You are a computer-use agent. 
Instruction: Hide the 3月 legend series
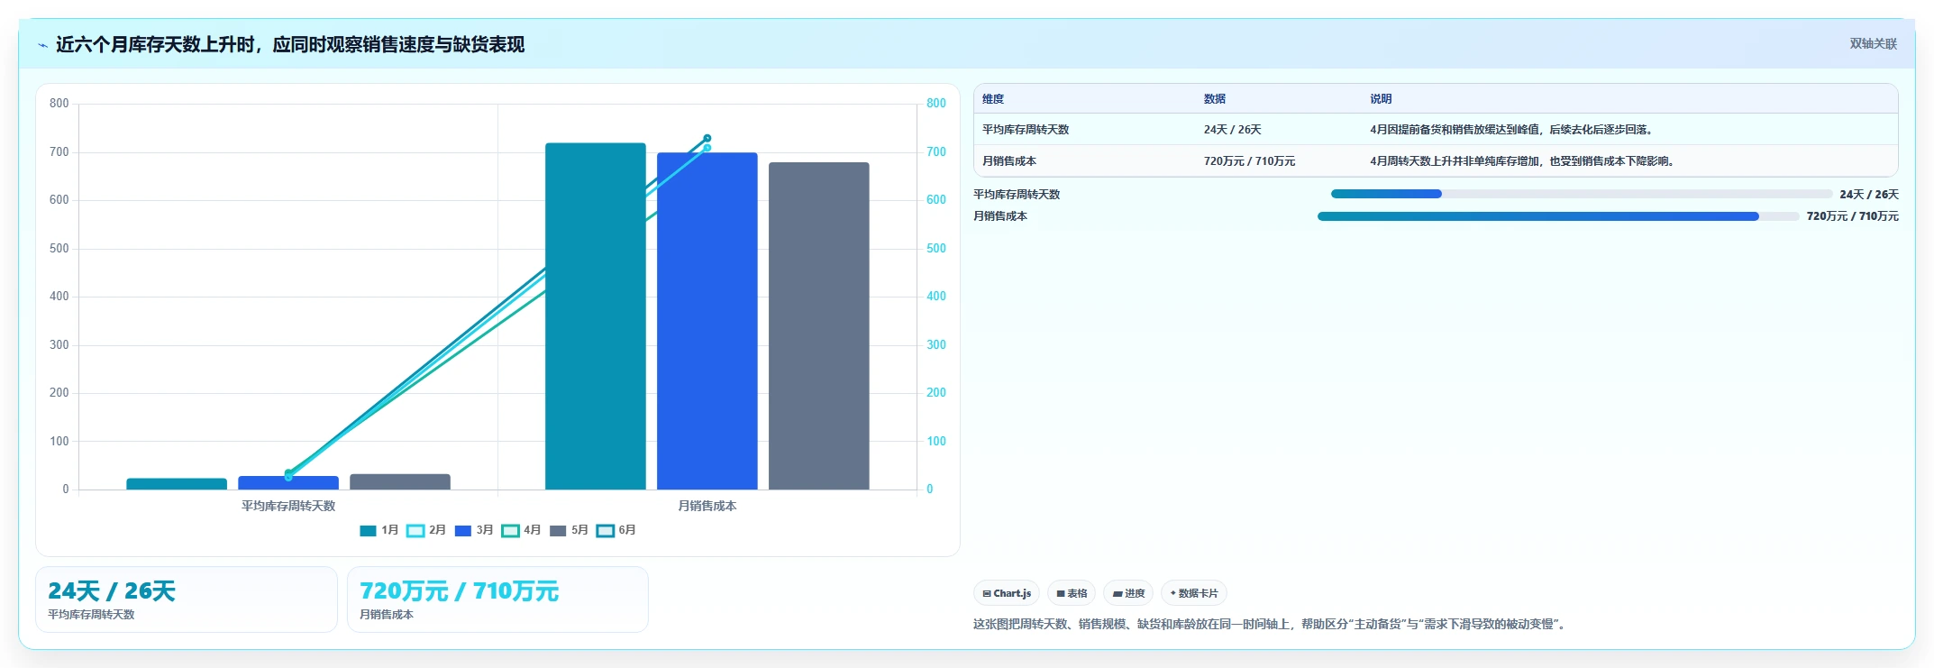(474, 530)
